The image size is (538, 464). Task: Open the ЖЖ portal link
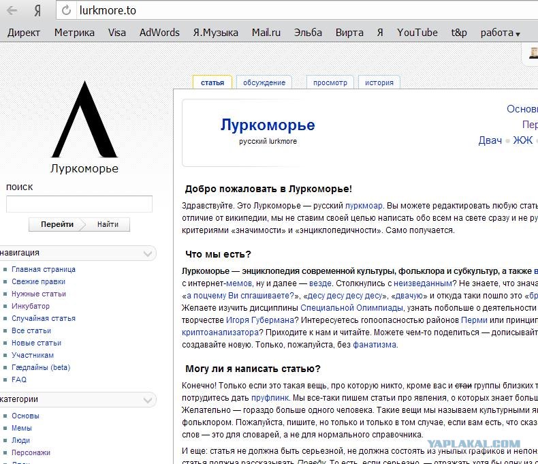tap(523, 140)
